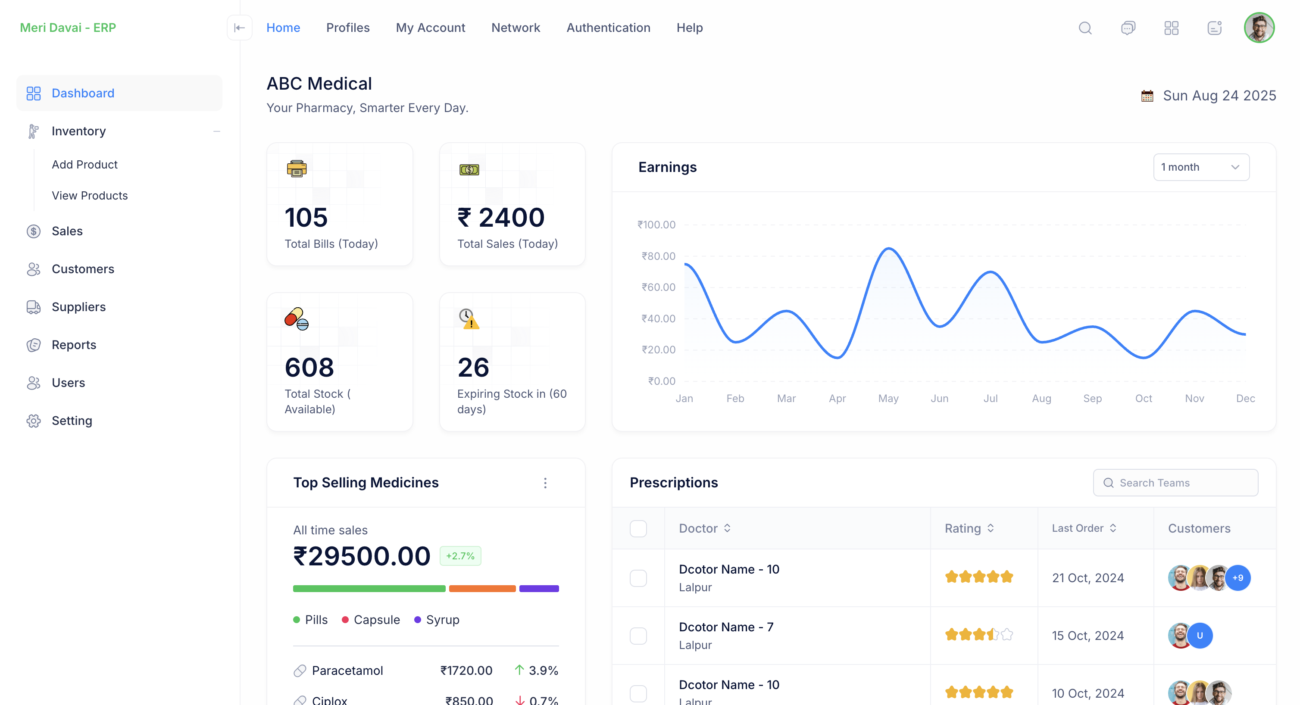1300x705 pixels.
Task: Collapse the Inventory section in sidebar
Action: [x=216, y=131]
